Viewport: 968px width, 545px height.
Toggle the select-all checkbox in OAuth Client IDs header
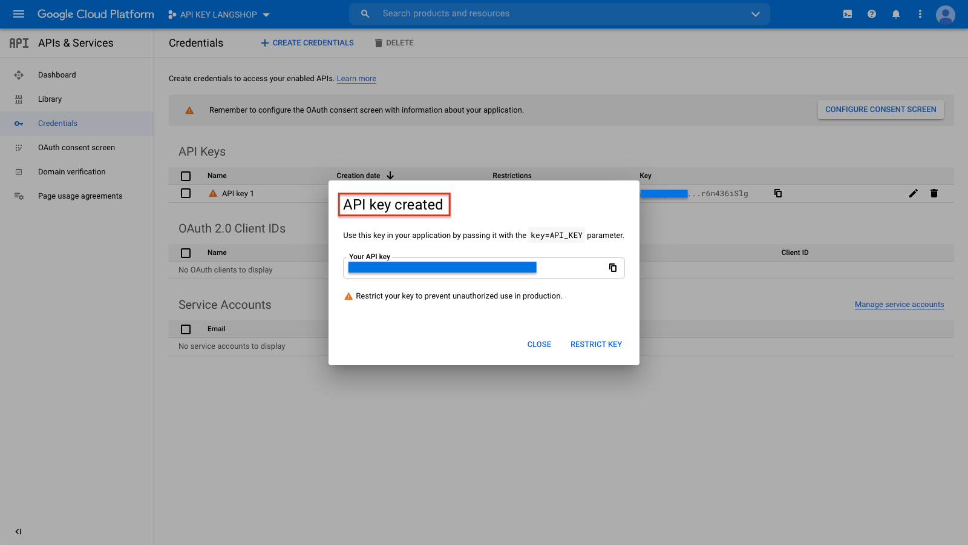pos(186,253)
